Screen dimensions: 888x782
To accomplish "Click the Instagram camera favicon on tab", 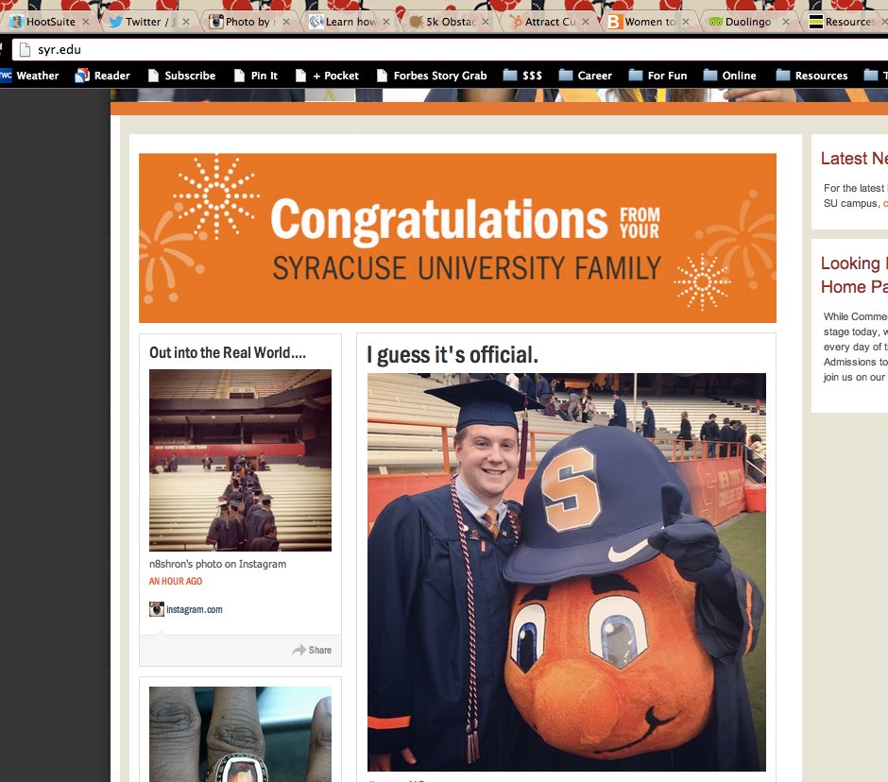I will tap(215, 22).
